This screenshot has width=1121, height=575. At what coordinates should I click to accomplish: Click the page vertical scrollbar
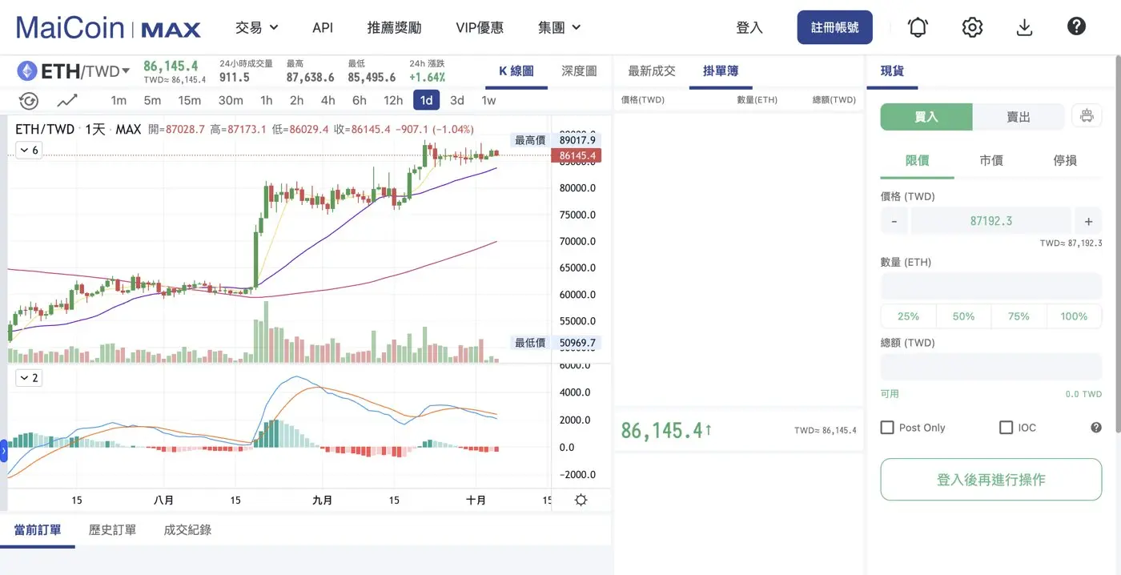[x=1118, y=244]
